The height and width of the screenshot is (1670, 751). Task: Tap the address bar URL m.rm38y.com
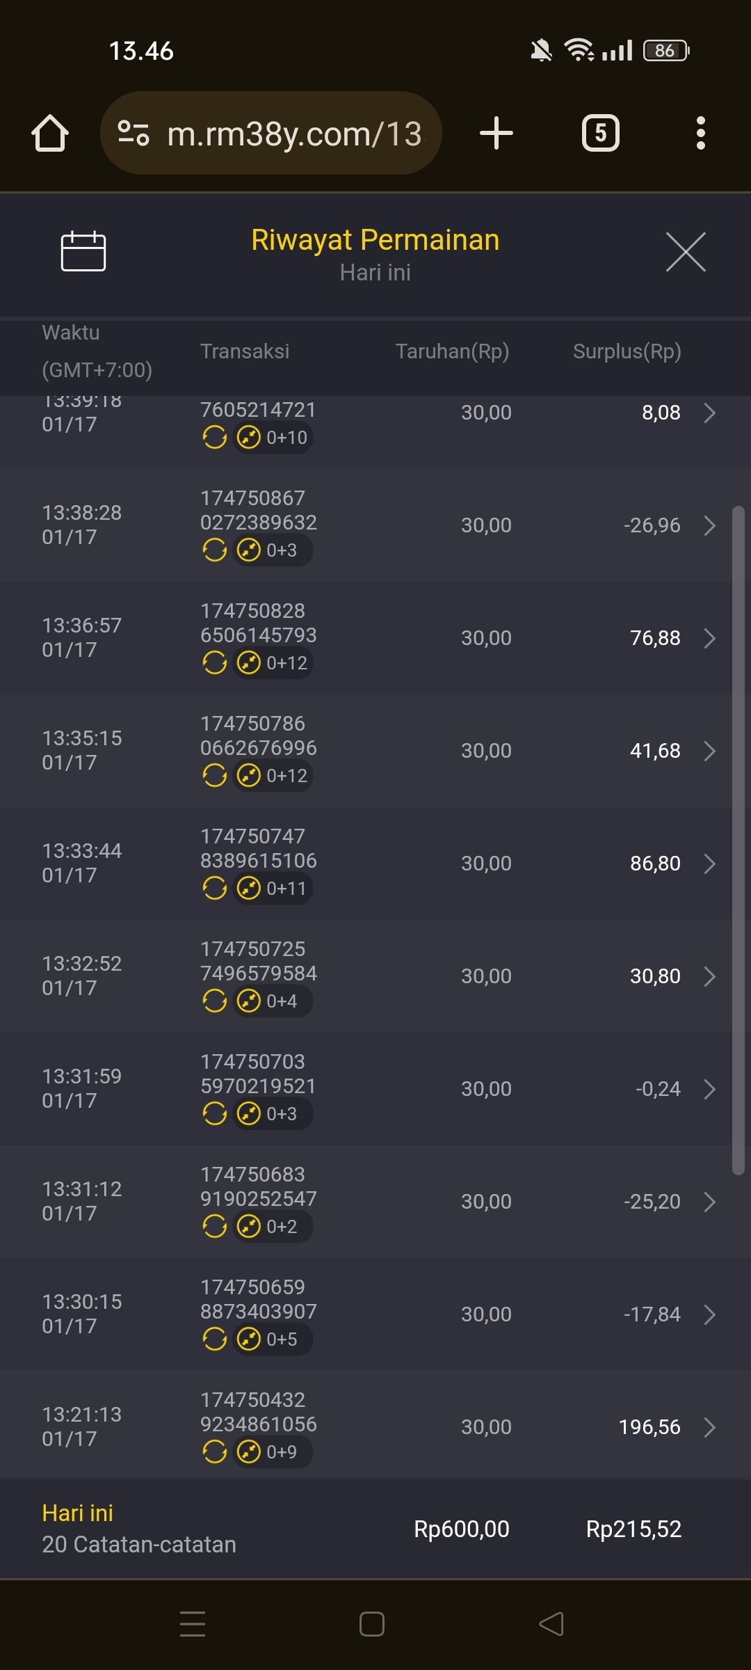tap(295, 134)
